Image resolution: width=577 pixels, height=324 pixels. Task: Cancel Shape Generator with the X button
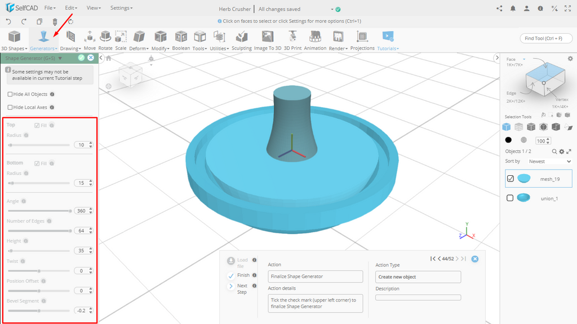pyautogui.click(x=91, y=58)
